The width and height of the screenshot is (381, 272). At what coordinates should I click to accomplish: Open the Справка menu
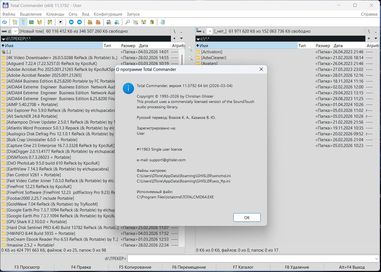coord(369,14)
